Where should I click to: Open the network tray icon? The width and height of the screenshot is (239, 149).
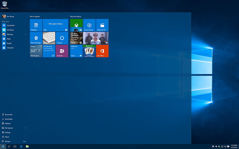[222, 147]
